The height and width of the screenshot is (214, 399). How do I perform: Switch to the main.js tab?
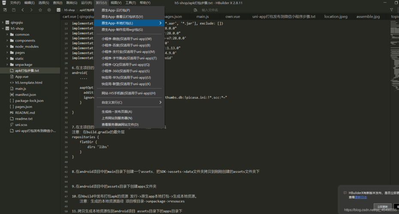point(203,17)
